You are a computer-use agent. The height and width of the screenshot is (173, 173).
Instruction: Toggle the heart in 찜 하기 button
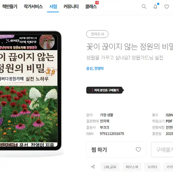coord(138,150)
